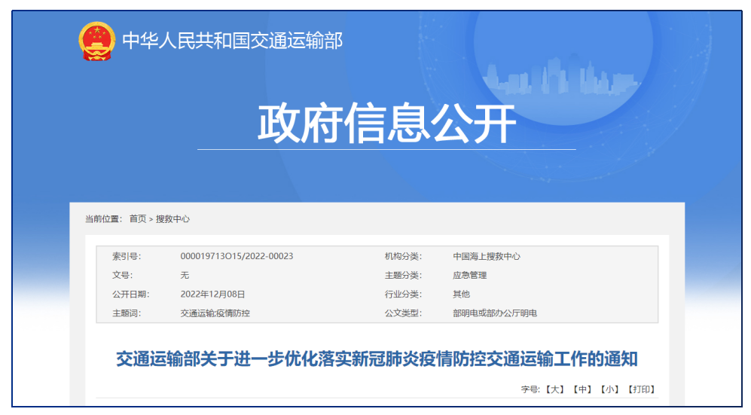Click the publication date 2022年12月08日
751x415 pixels.
click(x=212, y=294)
